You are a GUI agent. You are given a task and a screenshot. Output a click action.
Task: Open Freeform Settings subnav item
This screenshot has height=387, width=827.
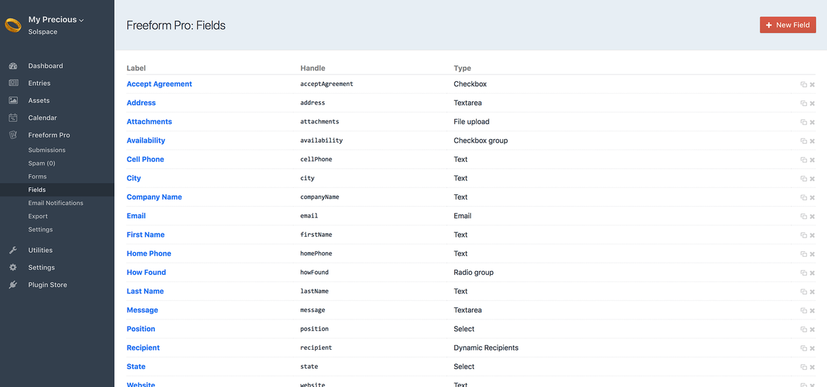(x=41, y=229)
